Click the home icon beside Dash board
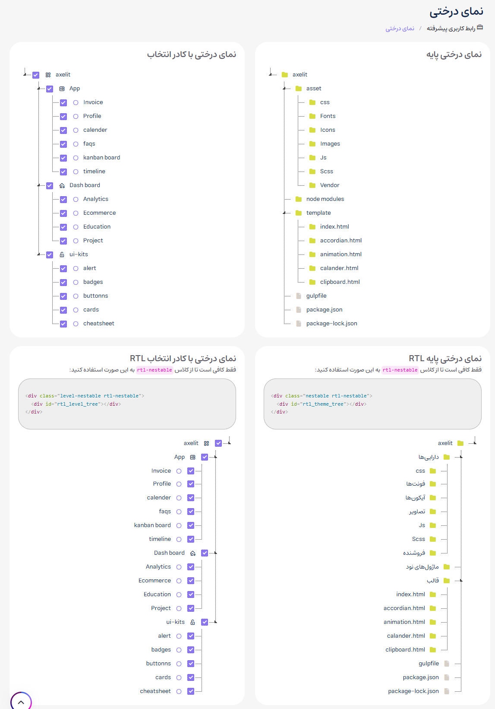 (61, 185)
